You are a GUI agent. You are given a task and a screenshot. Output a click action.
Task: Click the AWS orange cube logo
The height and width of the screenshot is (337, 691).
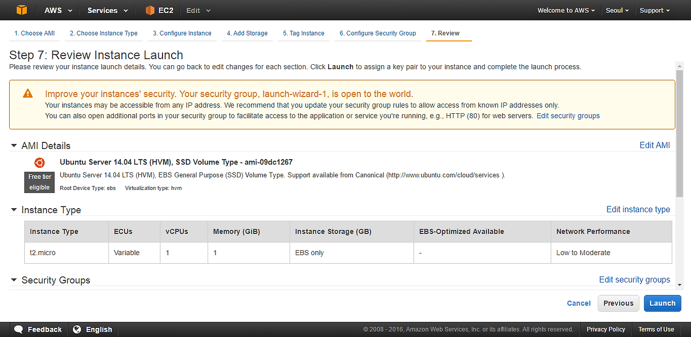click(21, 10)
